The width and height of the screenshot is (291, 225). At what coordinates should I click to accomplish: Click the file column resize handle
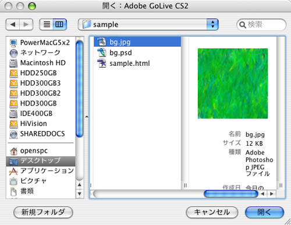pos(185,185)
